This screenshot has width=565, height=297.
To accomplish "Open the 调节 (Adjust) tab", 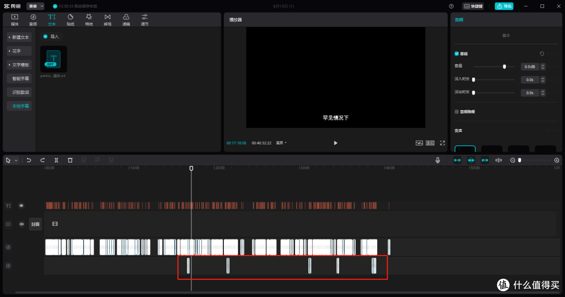I will (144, 20).
